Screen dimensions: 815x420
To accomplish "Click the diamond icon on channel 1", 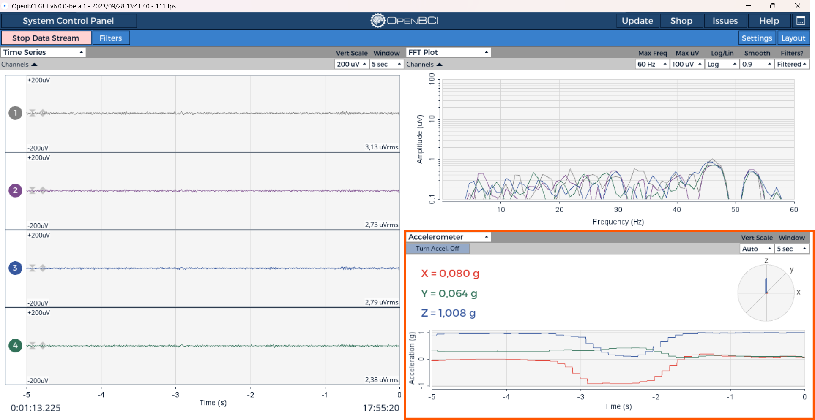I will coord(43,113).
